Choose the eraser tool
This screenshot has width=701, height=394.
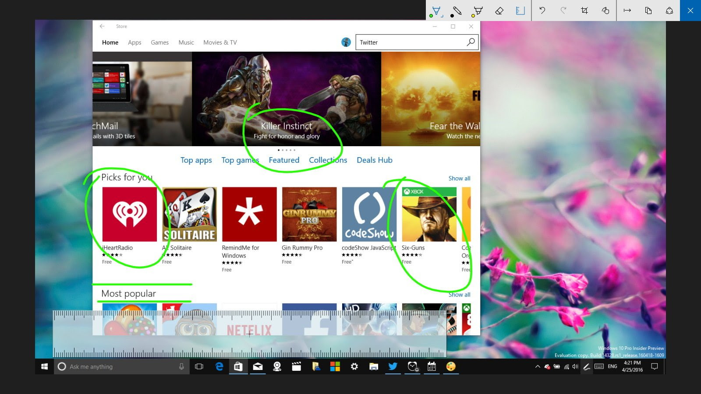pyautogui.click(x=499, y=11)
